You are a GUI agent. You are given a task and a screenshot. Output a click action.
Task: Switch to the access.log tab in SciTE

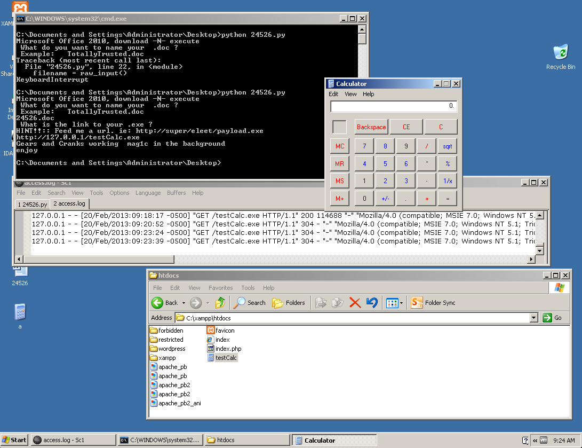pyautogui.click(x=69, y=203)
